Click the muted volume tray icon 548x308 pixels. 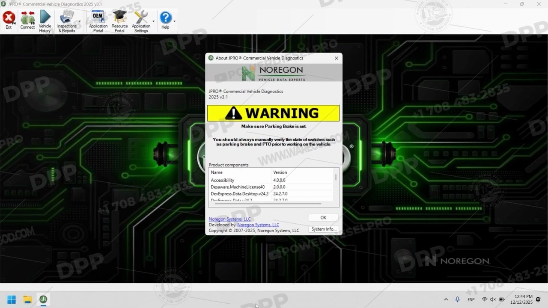(x=493, y=299)
